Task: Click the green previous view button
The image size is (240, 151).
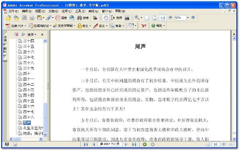Action: (145, 144)
